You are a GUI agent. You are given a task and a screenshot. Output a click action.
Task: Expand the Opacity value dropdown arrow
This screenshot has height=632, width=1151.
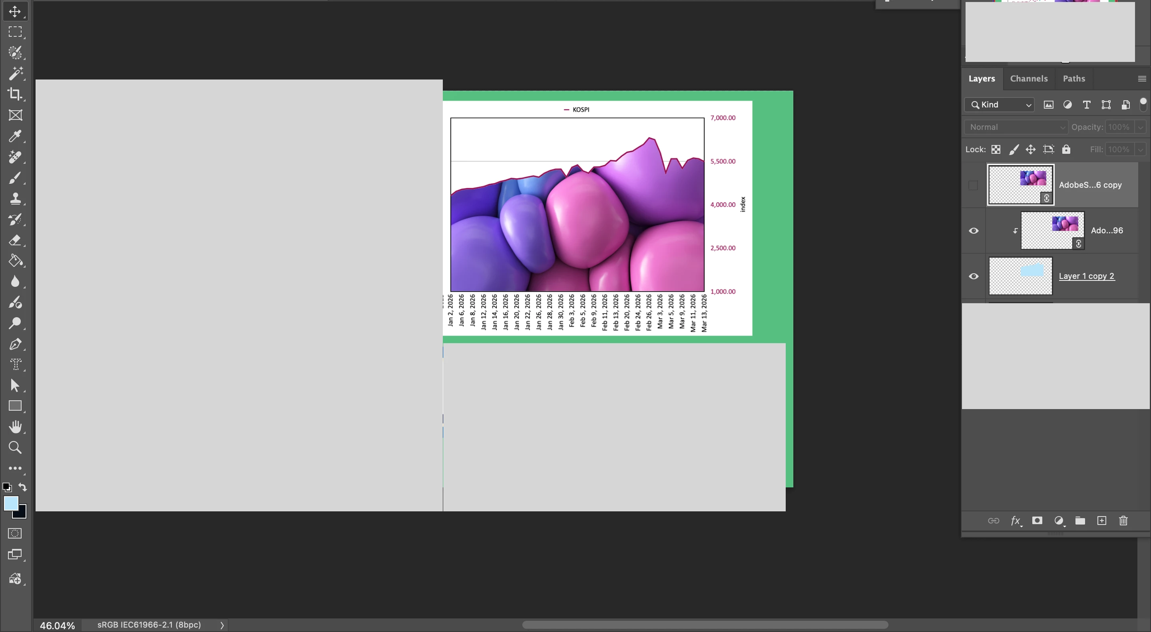click(x=1140, y=127)
